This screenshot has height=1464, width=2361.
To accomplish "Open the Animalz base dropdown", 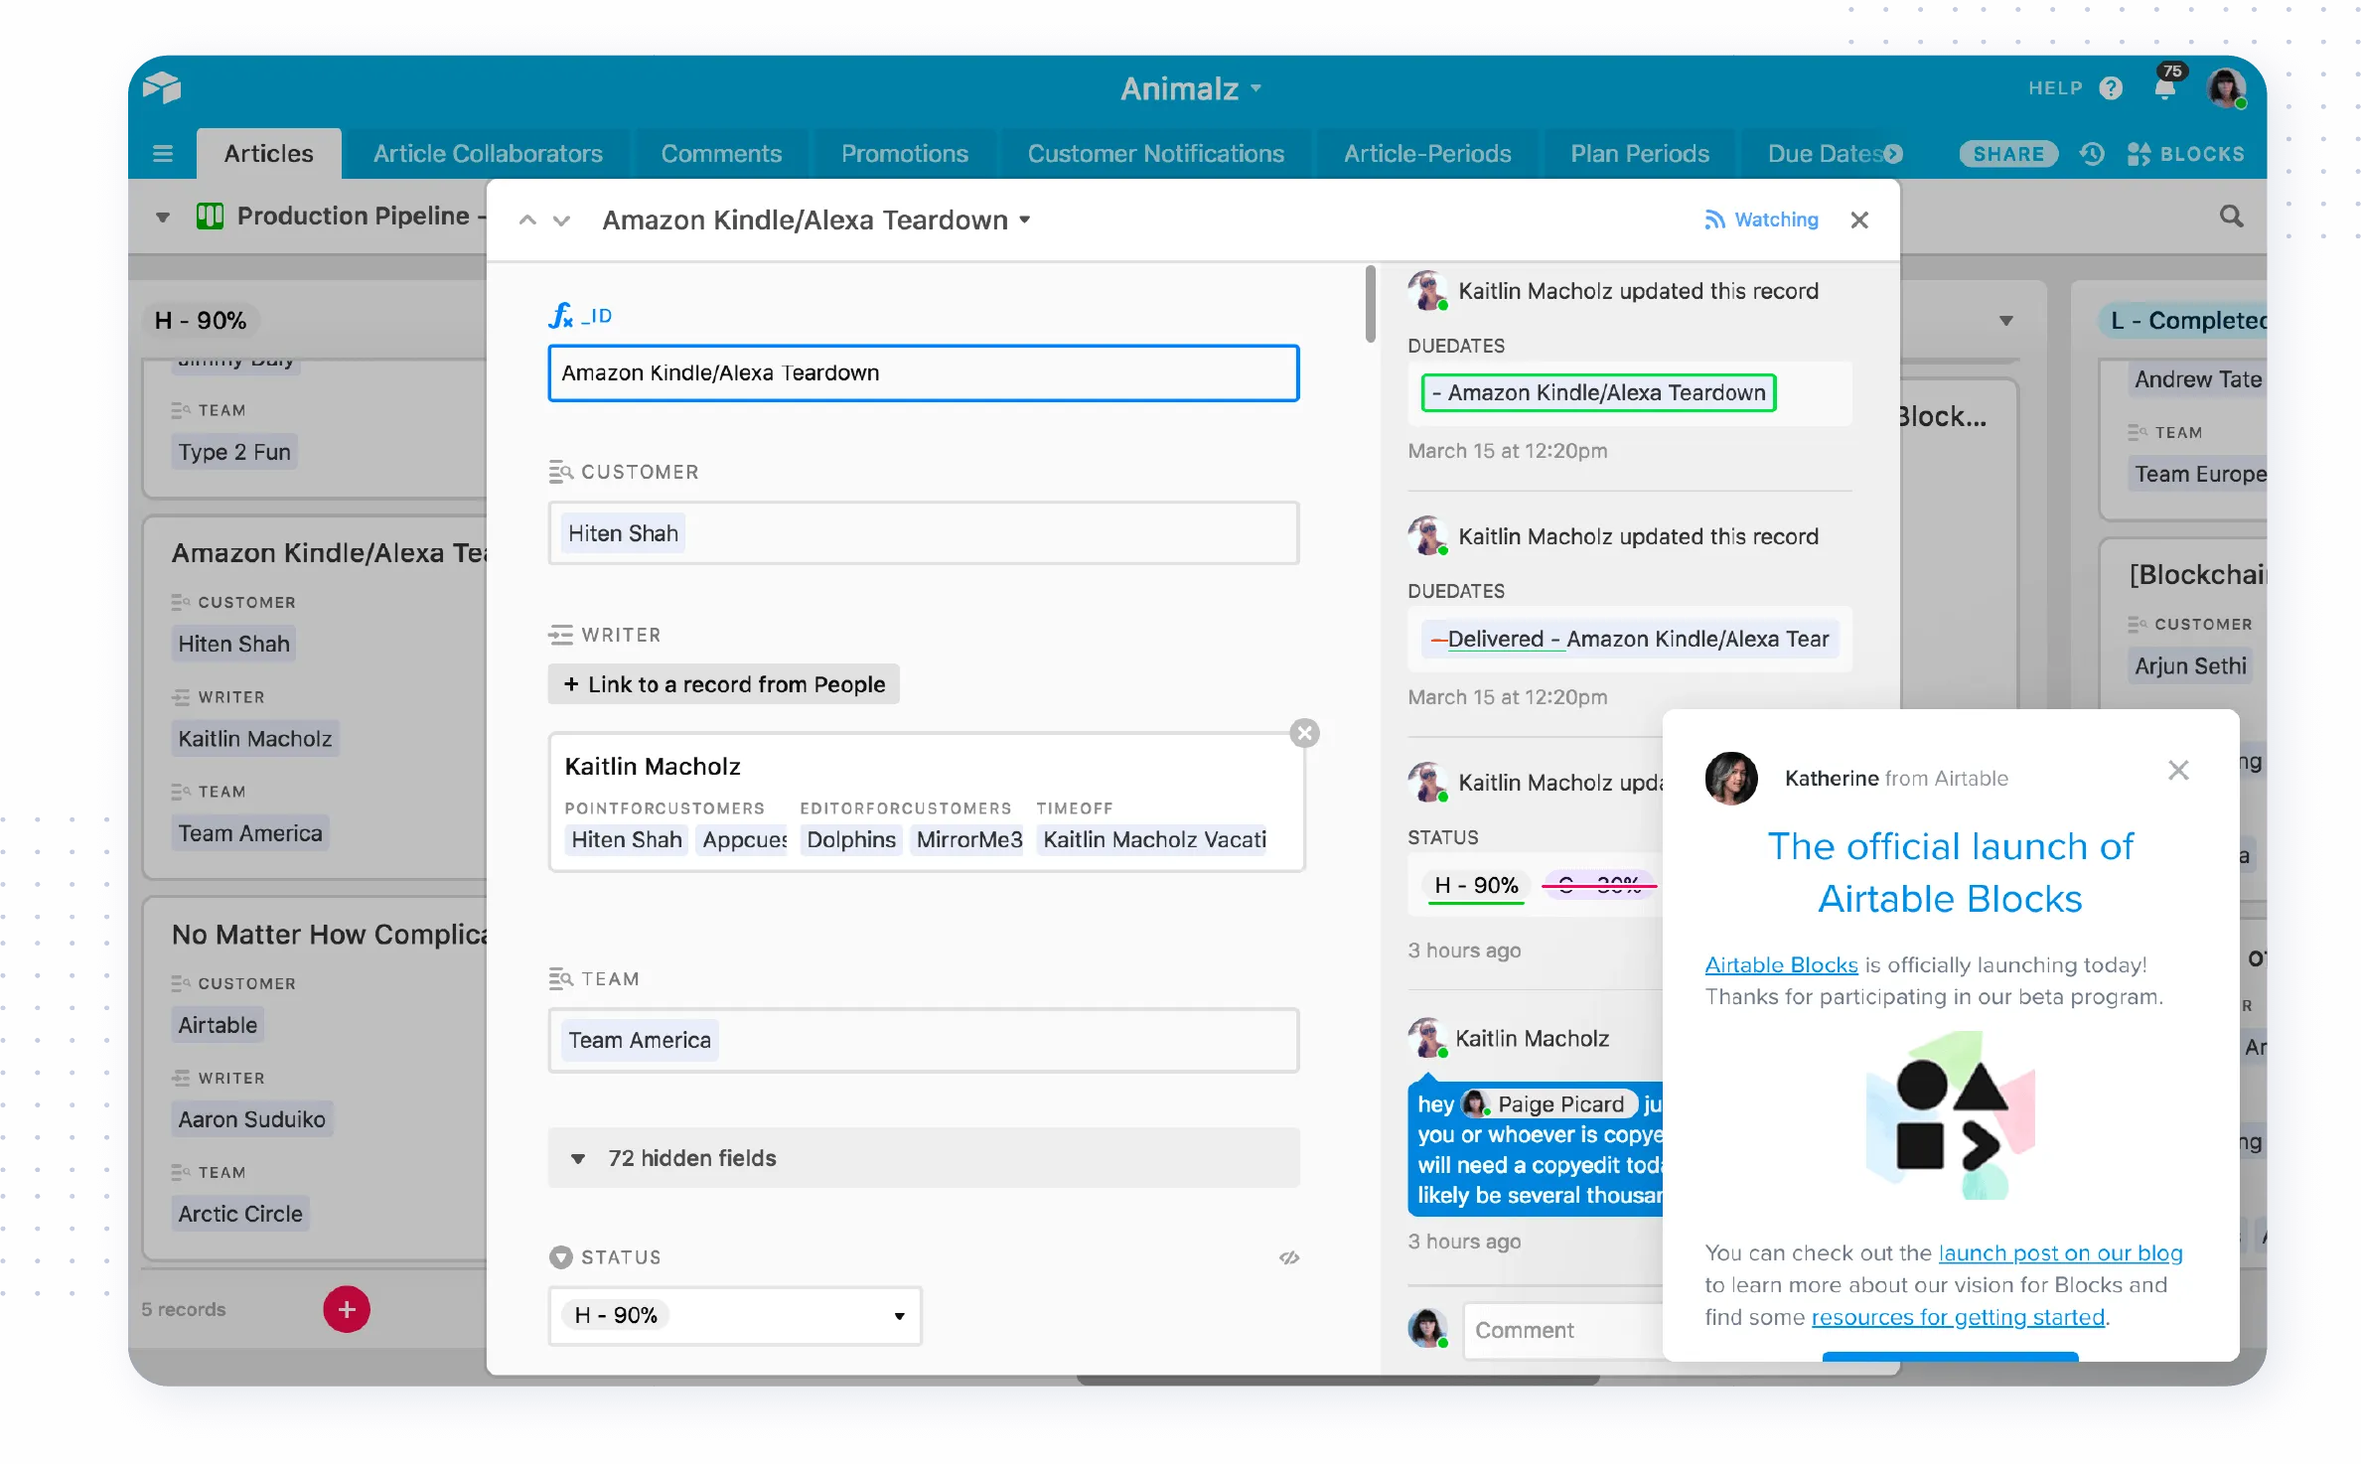I will (1191, 89).
